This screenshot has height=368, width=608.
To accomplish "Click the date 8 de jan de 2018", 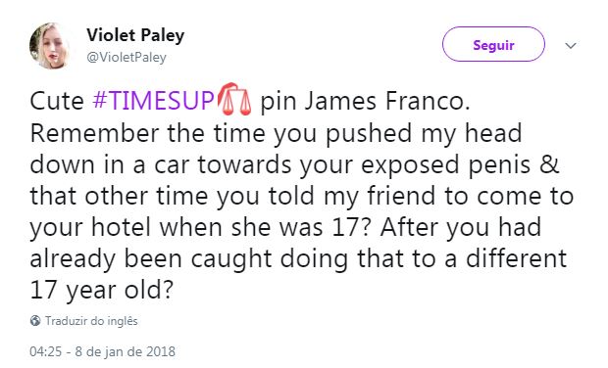I will 125,351.
